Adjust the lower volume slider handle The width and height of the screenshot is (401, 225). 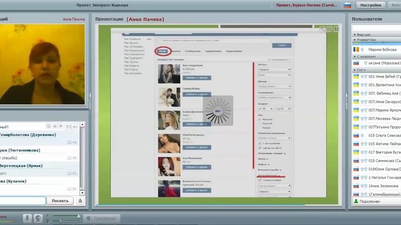[61, 221]
